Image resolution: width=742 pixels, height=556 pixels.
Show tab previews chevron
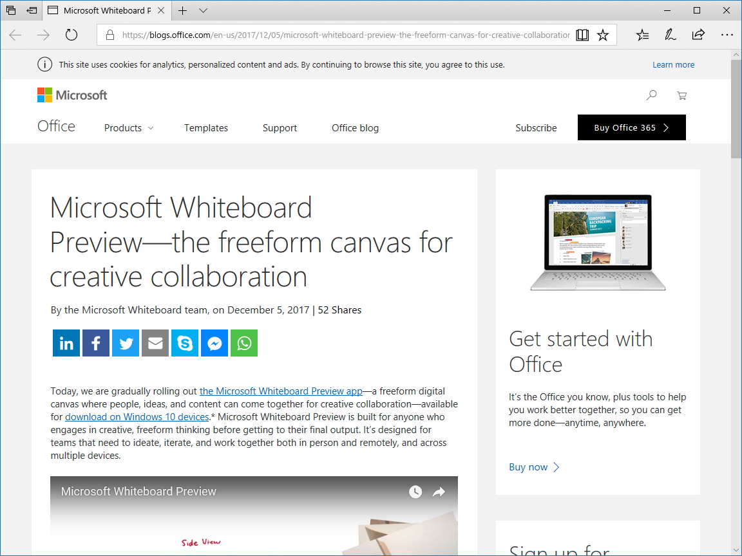(x=203, y=10)
